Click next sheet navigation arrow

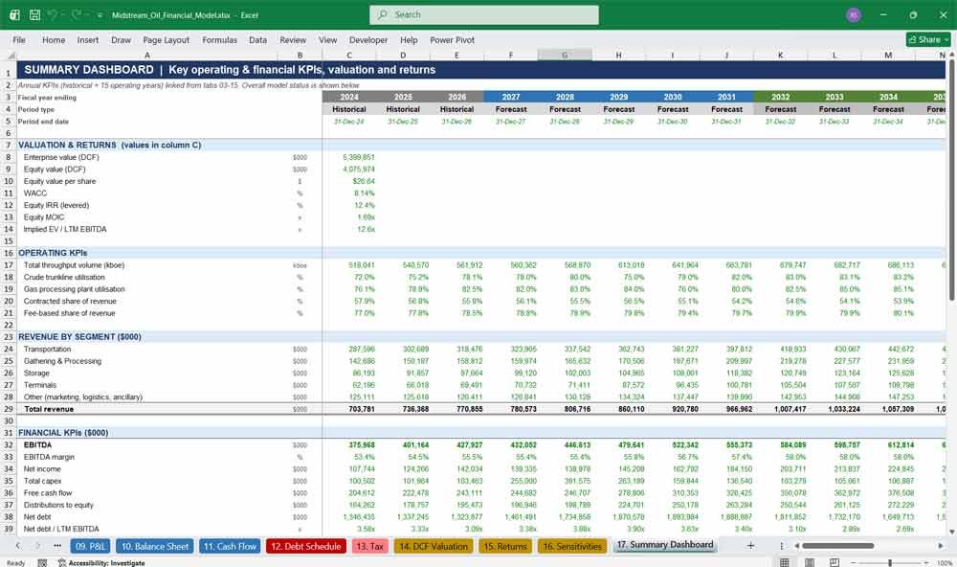(37, 546)
